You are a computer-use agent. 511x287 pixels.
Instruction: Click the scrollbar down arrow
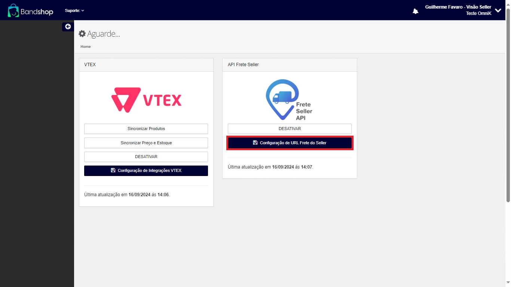(x=508, y=284)
